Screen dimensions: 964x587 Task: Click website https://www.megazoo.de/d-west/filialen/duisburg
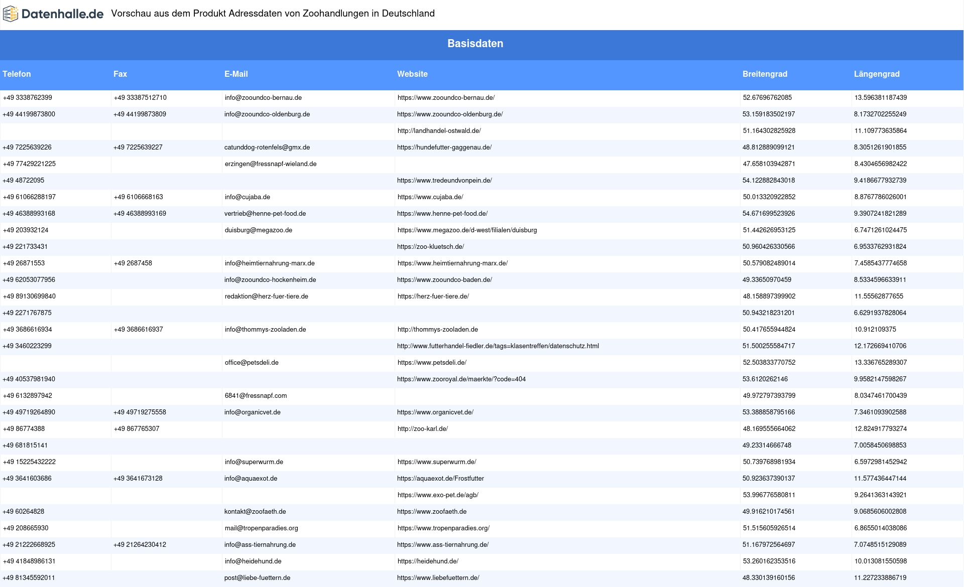coord(467,230)
